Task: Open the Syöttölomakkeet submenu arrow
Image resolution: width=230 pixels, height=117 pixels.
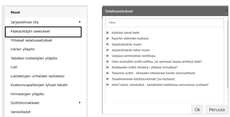Action: [x=80, y=103]
